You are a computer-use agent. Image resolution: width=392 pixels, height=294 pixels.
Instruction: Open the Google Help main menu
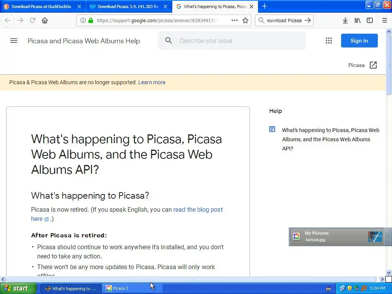(x=14, y=41)
